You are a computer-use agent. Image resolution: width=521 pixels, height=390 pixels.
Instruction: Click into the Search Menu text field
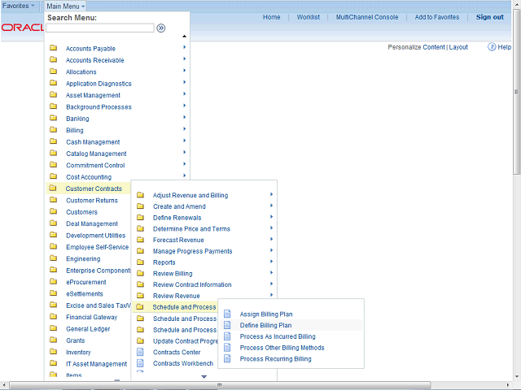(x=99, y=28)
